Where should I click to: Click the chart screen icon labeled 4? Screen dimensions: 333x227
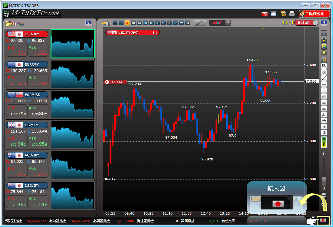pos(324,23)
